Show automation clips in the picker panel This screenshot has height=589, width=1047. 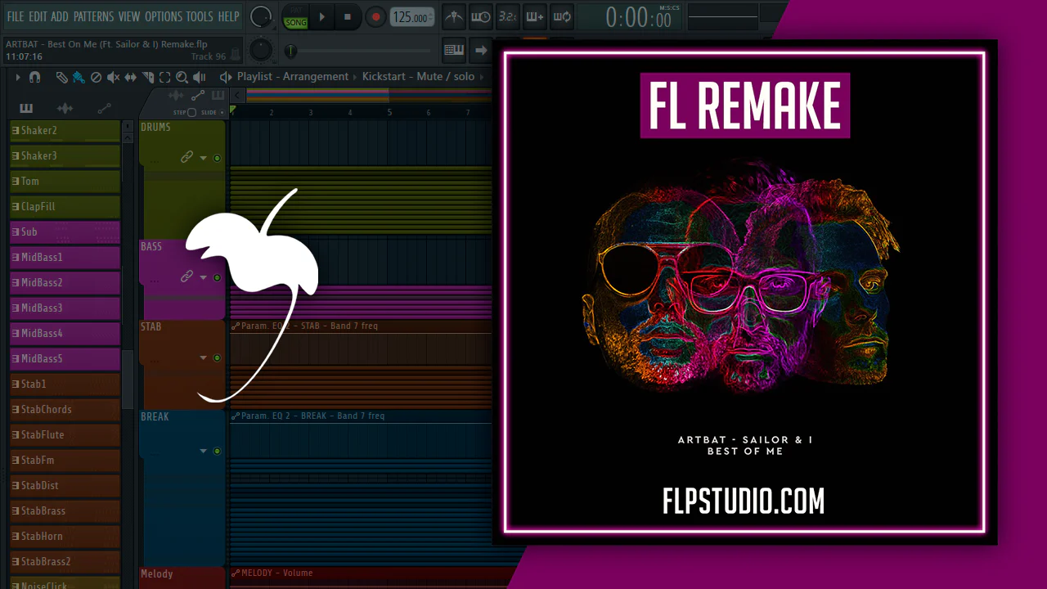(x=104, y=109)
